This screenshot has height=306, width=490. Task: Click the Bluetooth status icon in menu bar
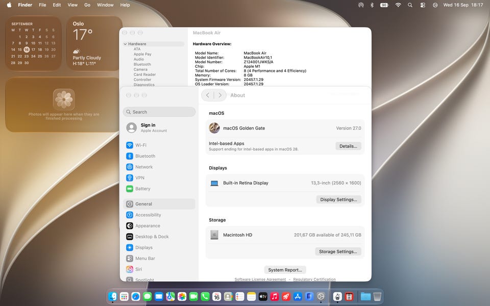(372, 5)
